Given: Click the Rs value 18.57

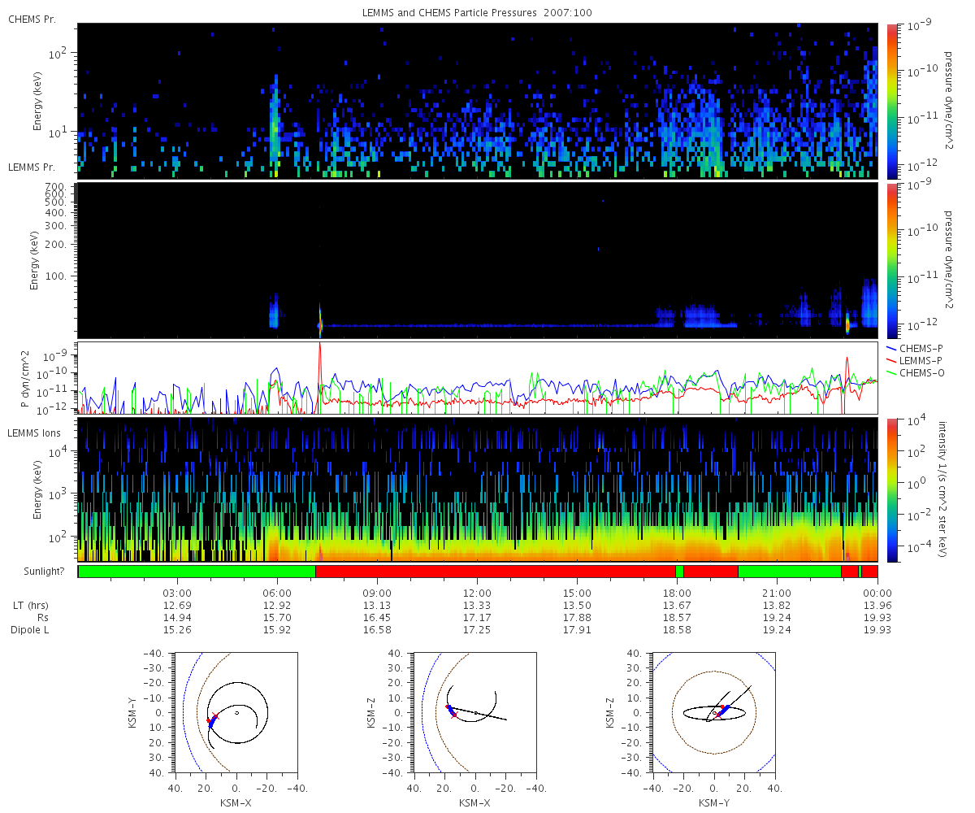Looking at the screenshot, I should click(677, 618).
